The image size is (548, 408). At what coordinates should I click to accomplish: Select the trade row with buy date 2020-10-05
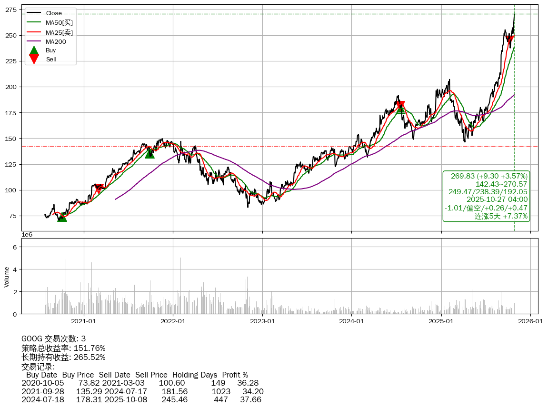tap(140, 383)
